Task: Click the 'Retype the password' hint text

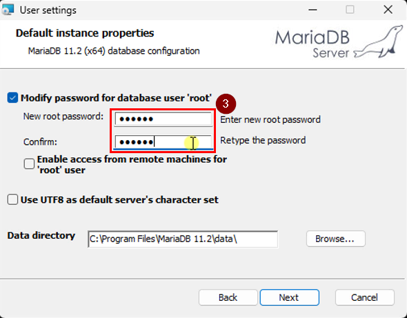Action: 263,141
